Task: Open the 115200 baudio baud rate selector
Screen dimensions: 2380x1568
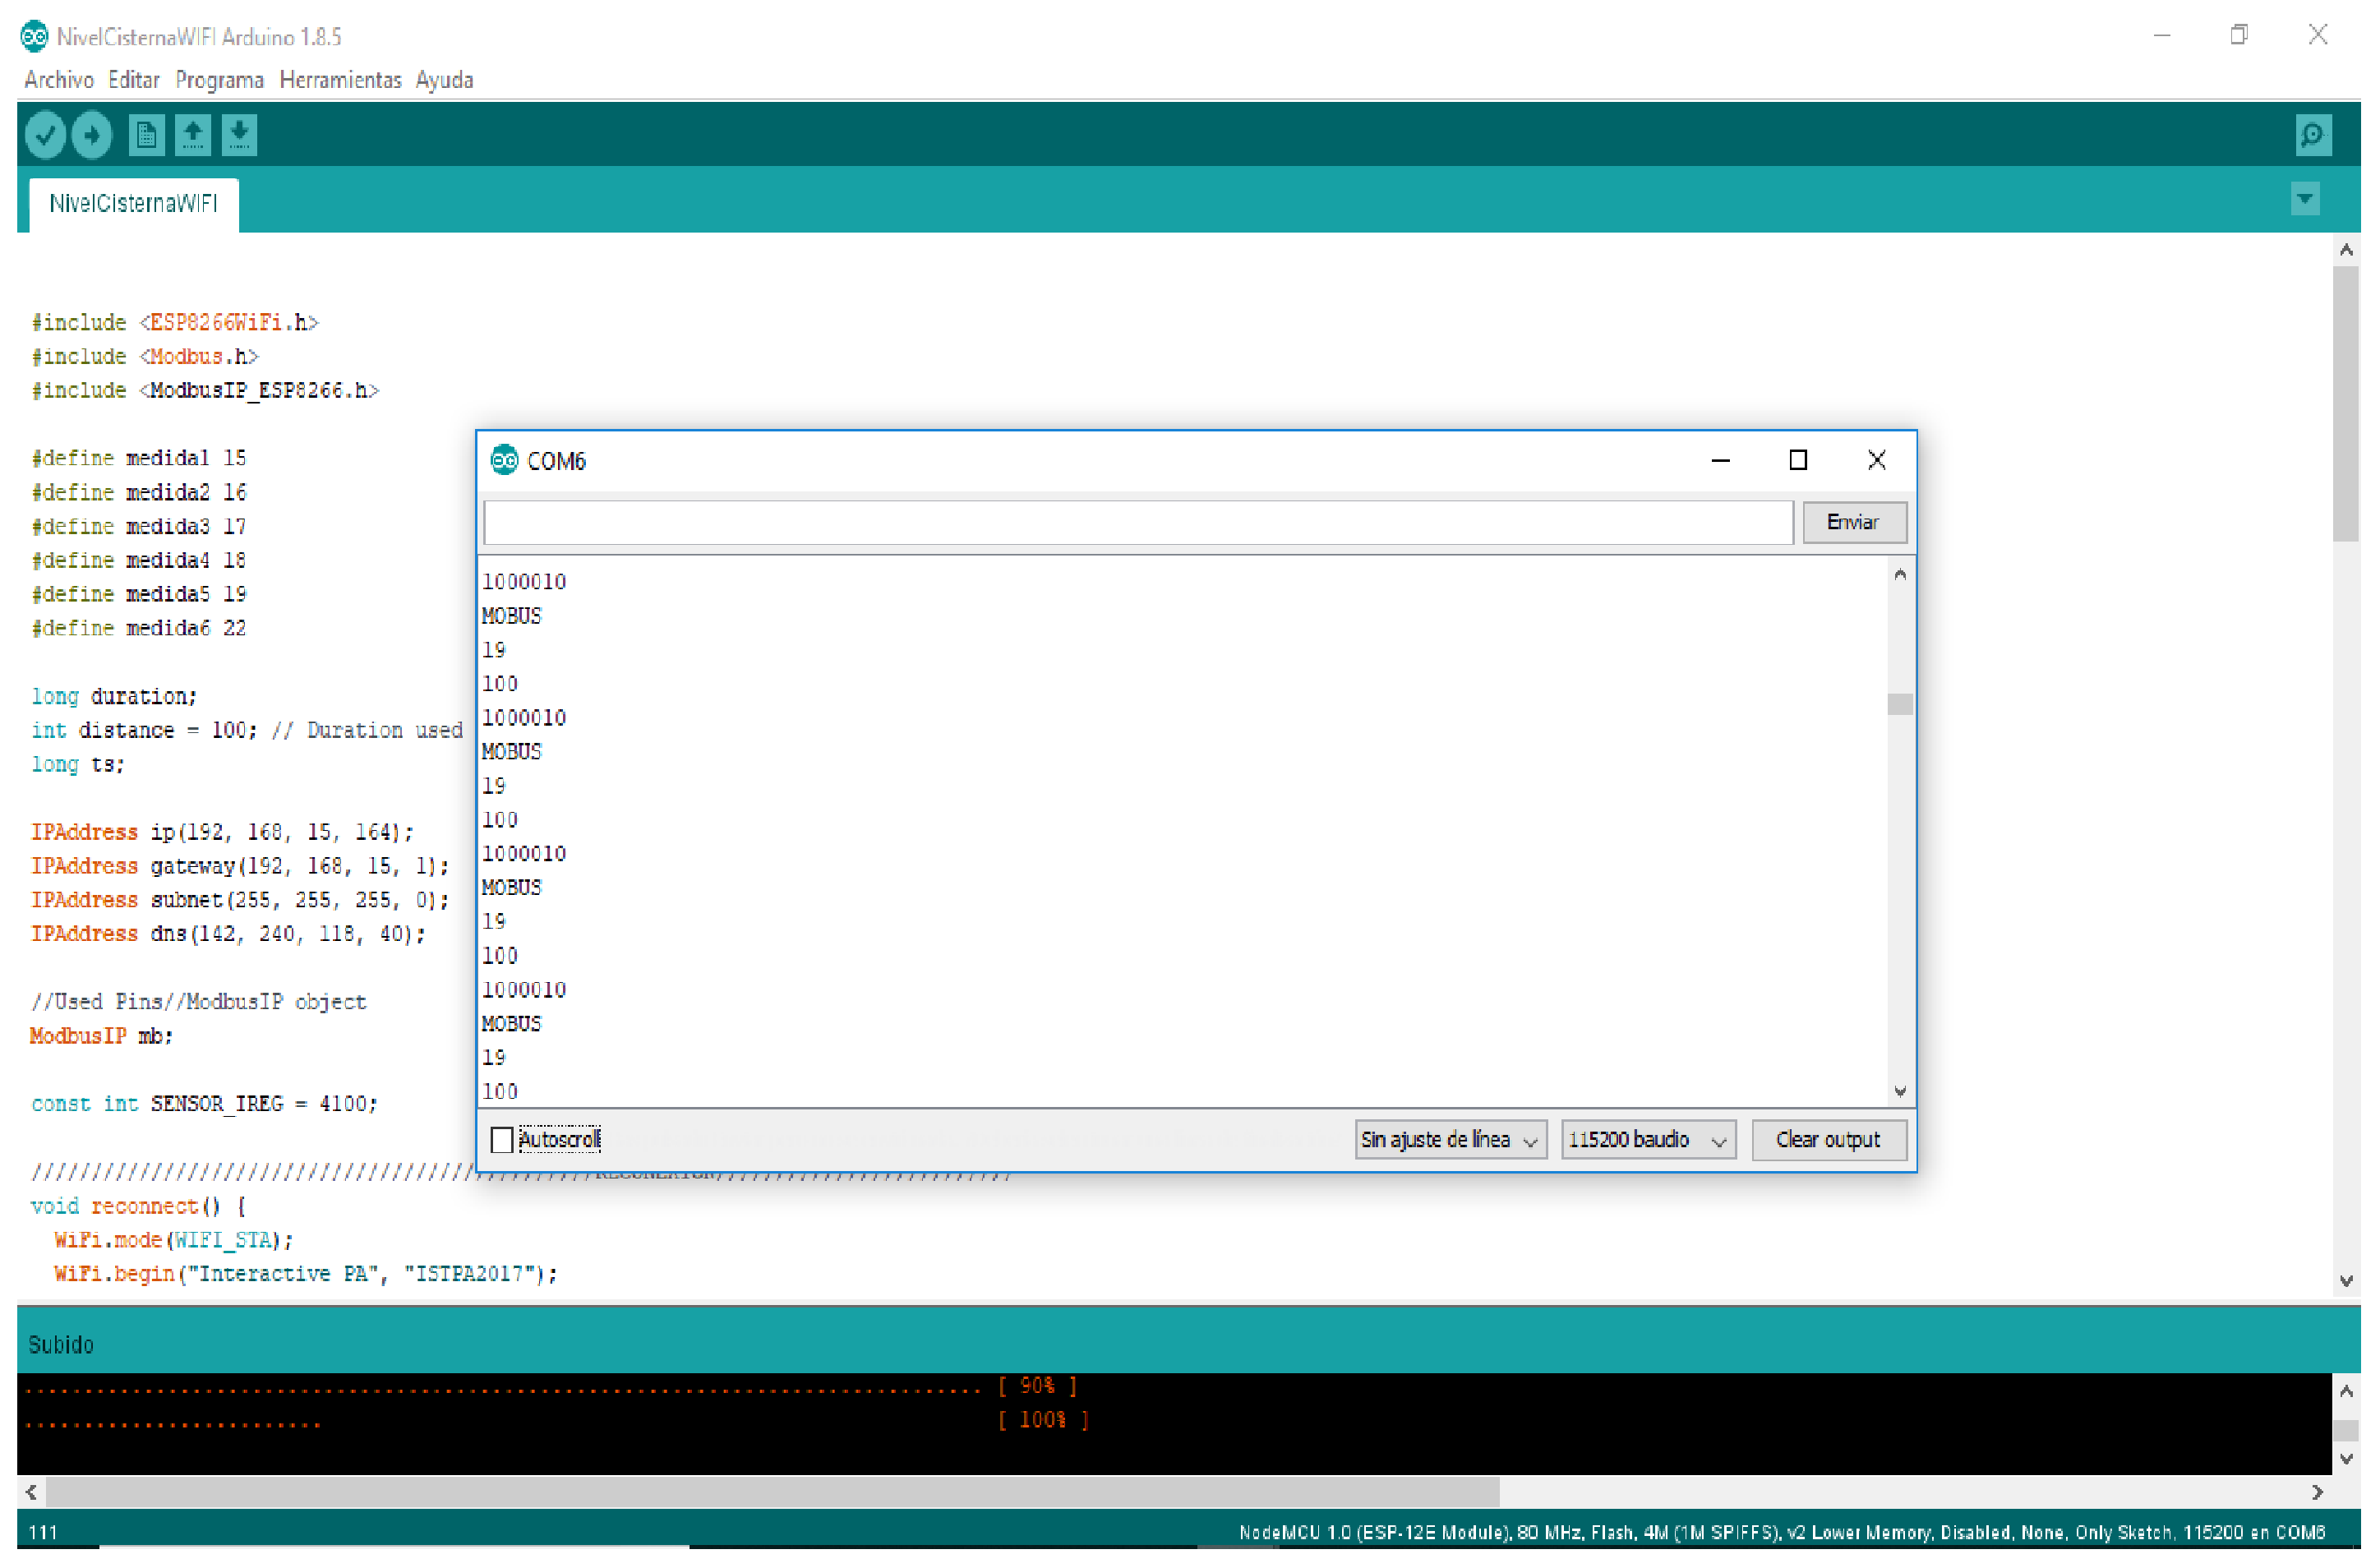Action: coord(1647,1139)
